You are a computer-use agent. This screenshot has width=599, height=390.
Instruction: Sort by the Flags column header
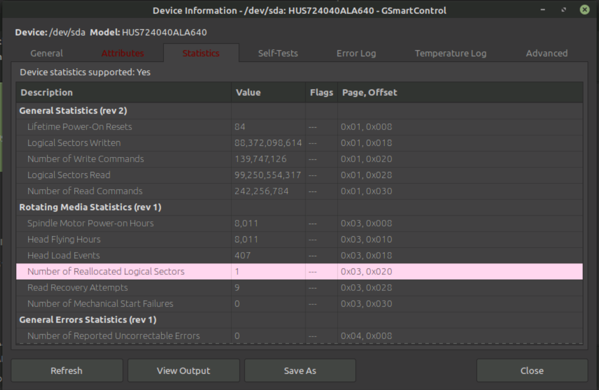[321, 92]
